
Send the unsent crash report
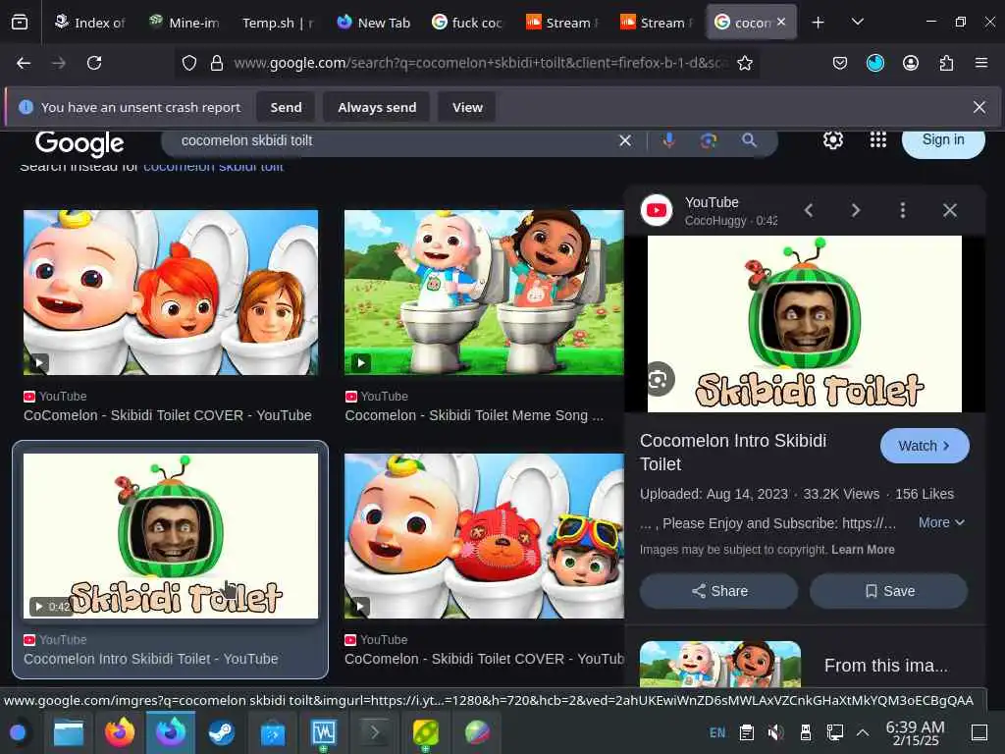click(286, 107)
